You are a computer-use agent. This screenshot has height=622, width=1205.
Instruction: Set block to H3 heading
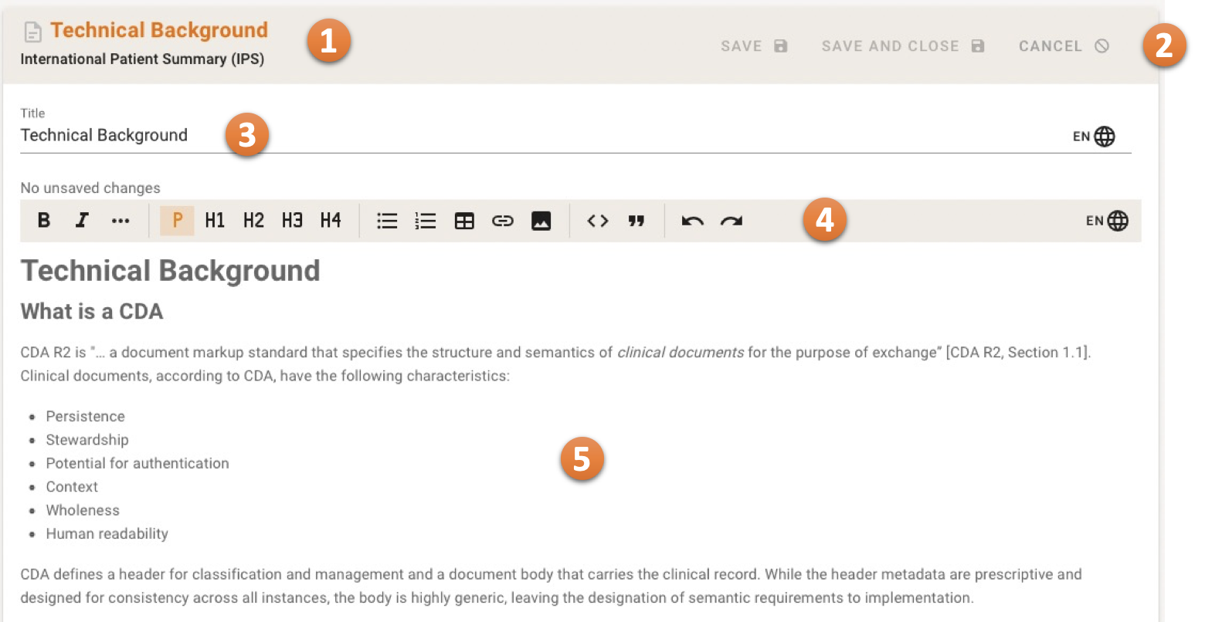click(292, 221)
